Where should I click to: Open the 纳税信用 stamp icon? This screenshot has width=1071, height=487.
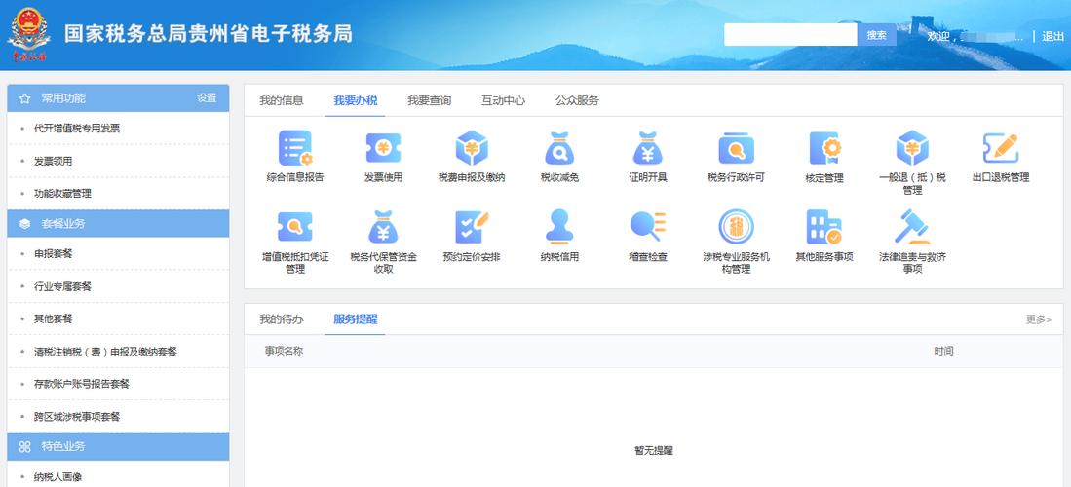[x=559, y=227]
